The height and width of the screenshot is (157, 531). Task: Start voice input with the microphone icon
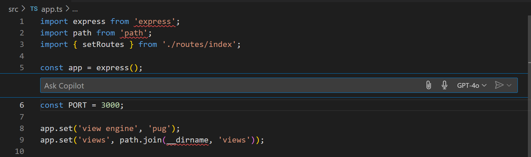tap(445, 85)
